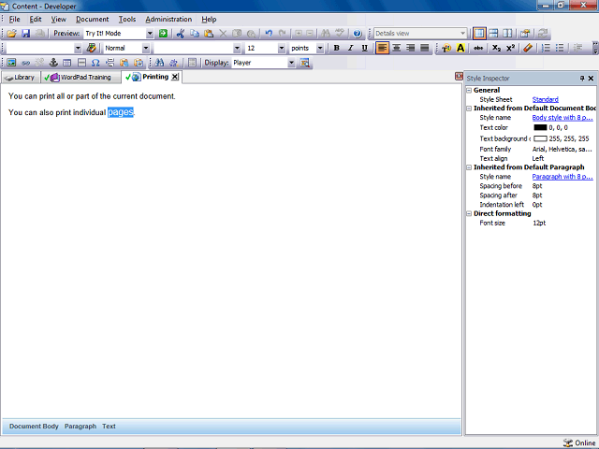Save the document with the floppy icon
Viewport: 599px width, 449px height.
25,34
